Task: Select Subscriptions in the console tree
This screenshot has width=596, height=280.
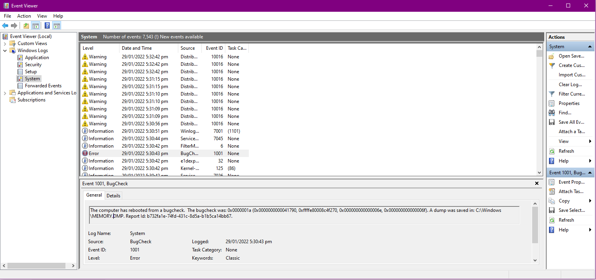Action: 31,100
